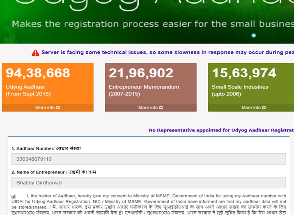Viewport: 294px width, 215px height.
Task: Click the '1. Aadhaar Number' field label
Action: click(46, 148)
